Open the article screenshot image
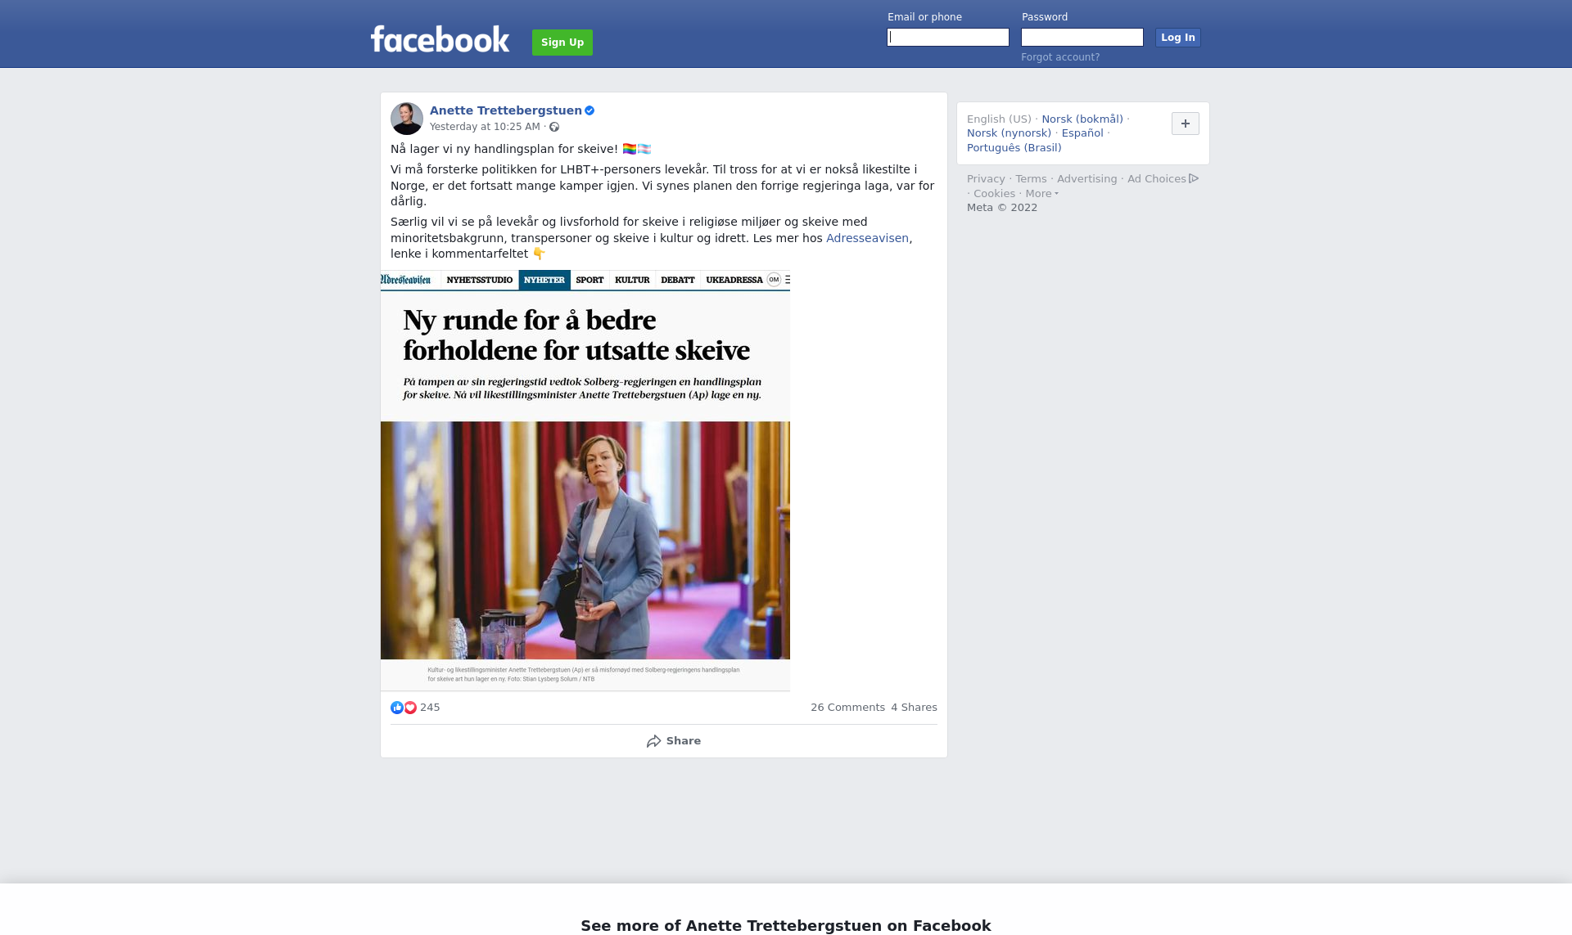This screenshot has height=935, width=1572. tap(585, 481)
